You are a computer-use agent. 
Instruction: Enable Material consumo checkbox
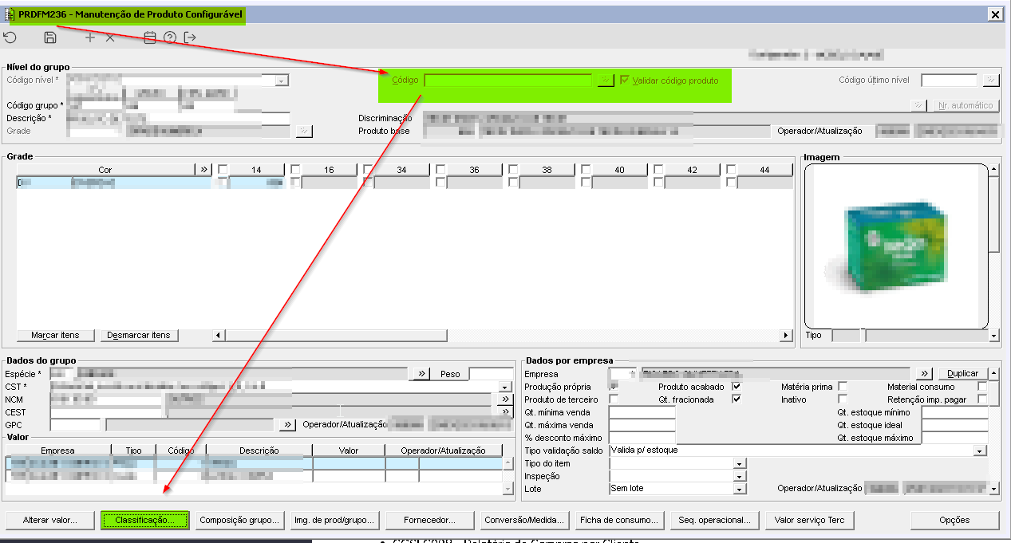[982, 387]
